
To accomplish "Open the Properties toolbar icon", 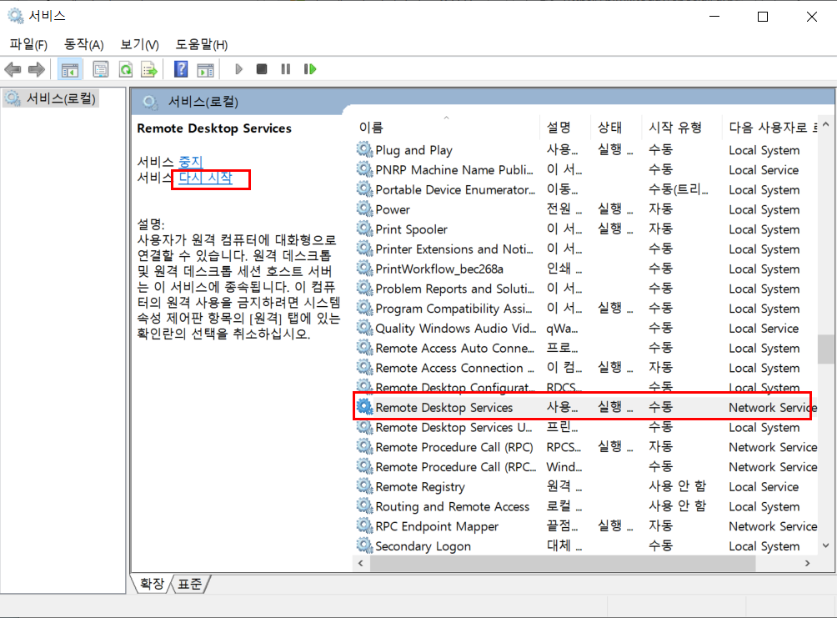I will (100, 69).
